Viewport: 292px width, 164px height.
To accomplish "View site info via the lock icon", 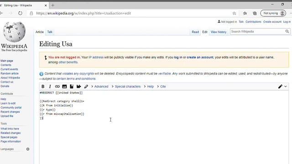I will click(31, 13).
